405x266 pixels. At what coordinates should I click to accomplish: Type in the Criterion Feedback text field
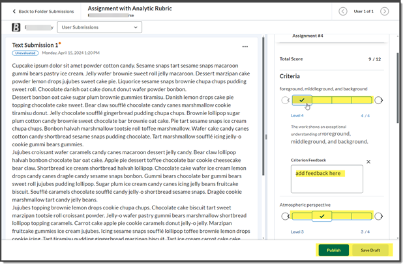tap(327, 179)
